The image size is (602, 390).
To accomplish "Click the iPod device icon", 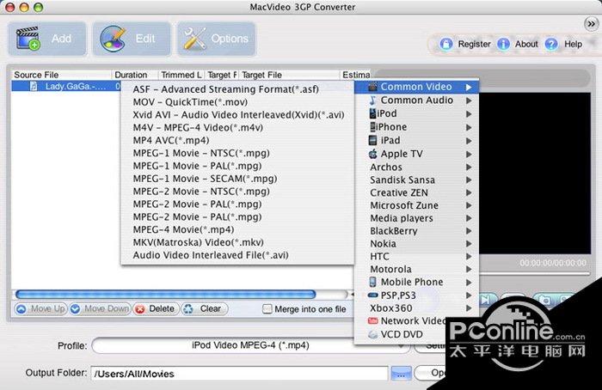I will [x=372, y=113].
